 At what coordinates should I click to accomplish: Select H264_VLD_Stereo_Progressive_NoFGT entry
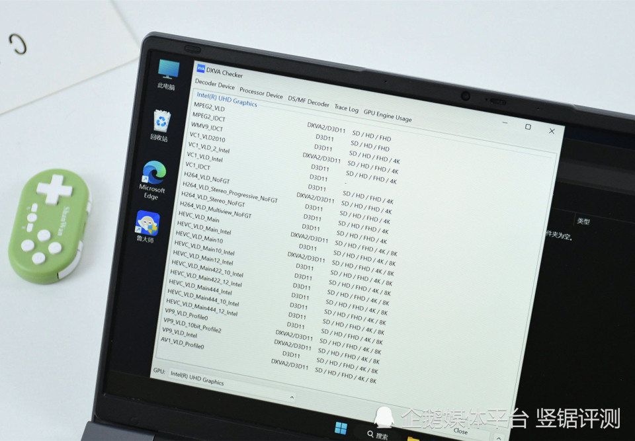click(230, 192)
